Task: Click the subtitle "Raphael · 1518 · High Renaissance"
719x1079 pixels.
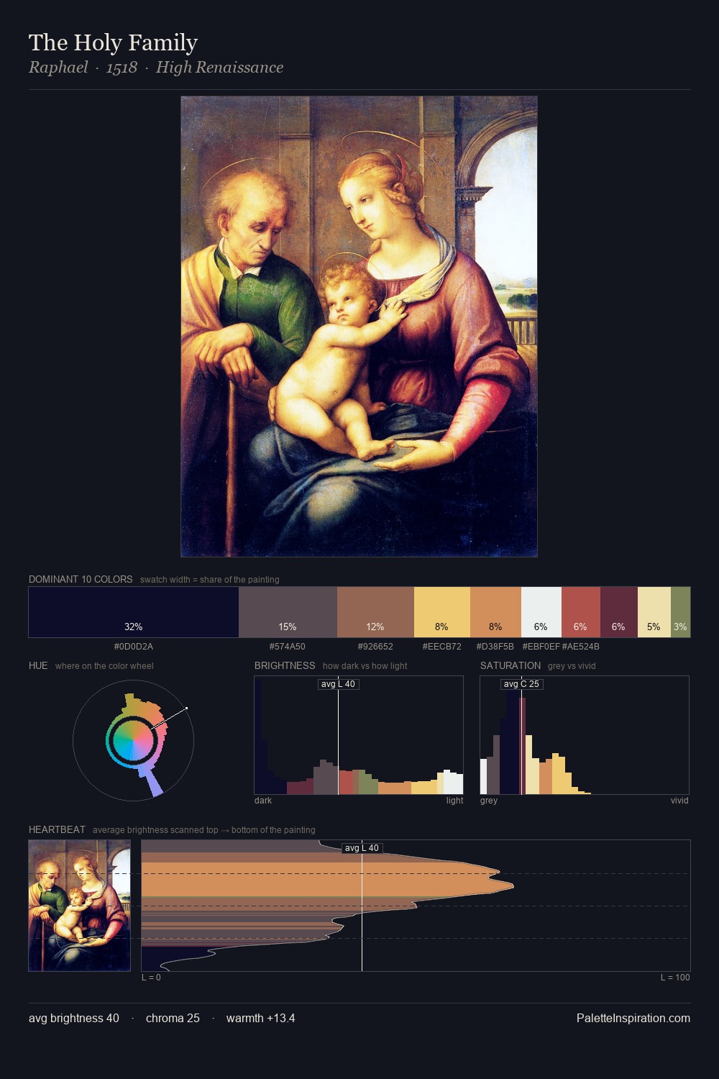Action: click(x=156, y=68)
